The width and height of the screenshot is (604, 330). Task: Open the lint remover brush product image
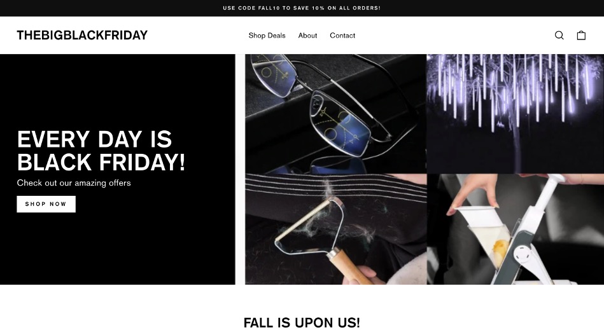point(336,230)
